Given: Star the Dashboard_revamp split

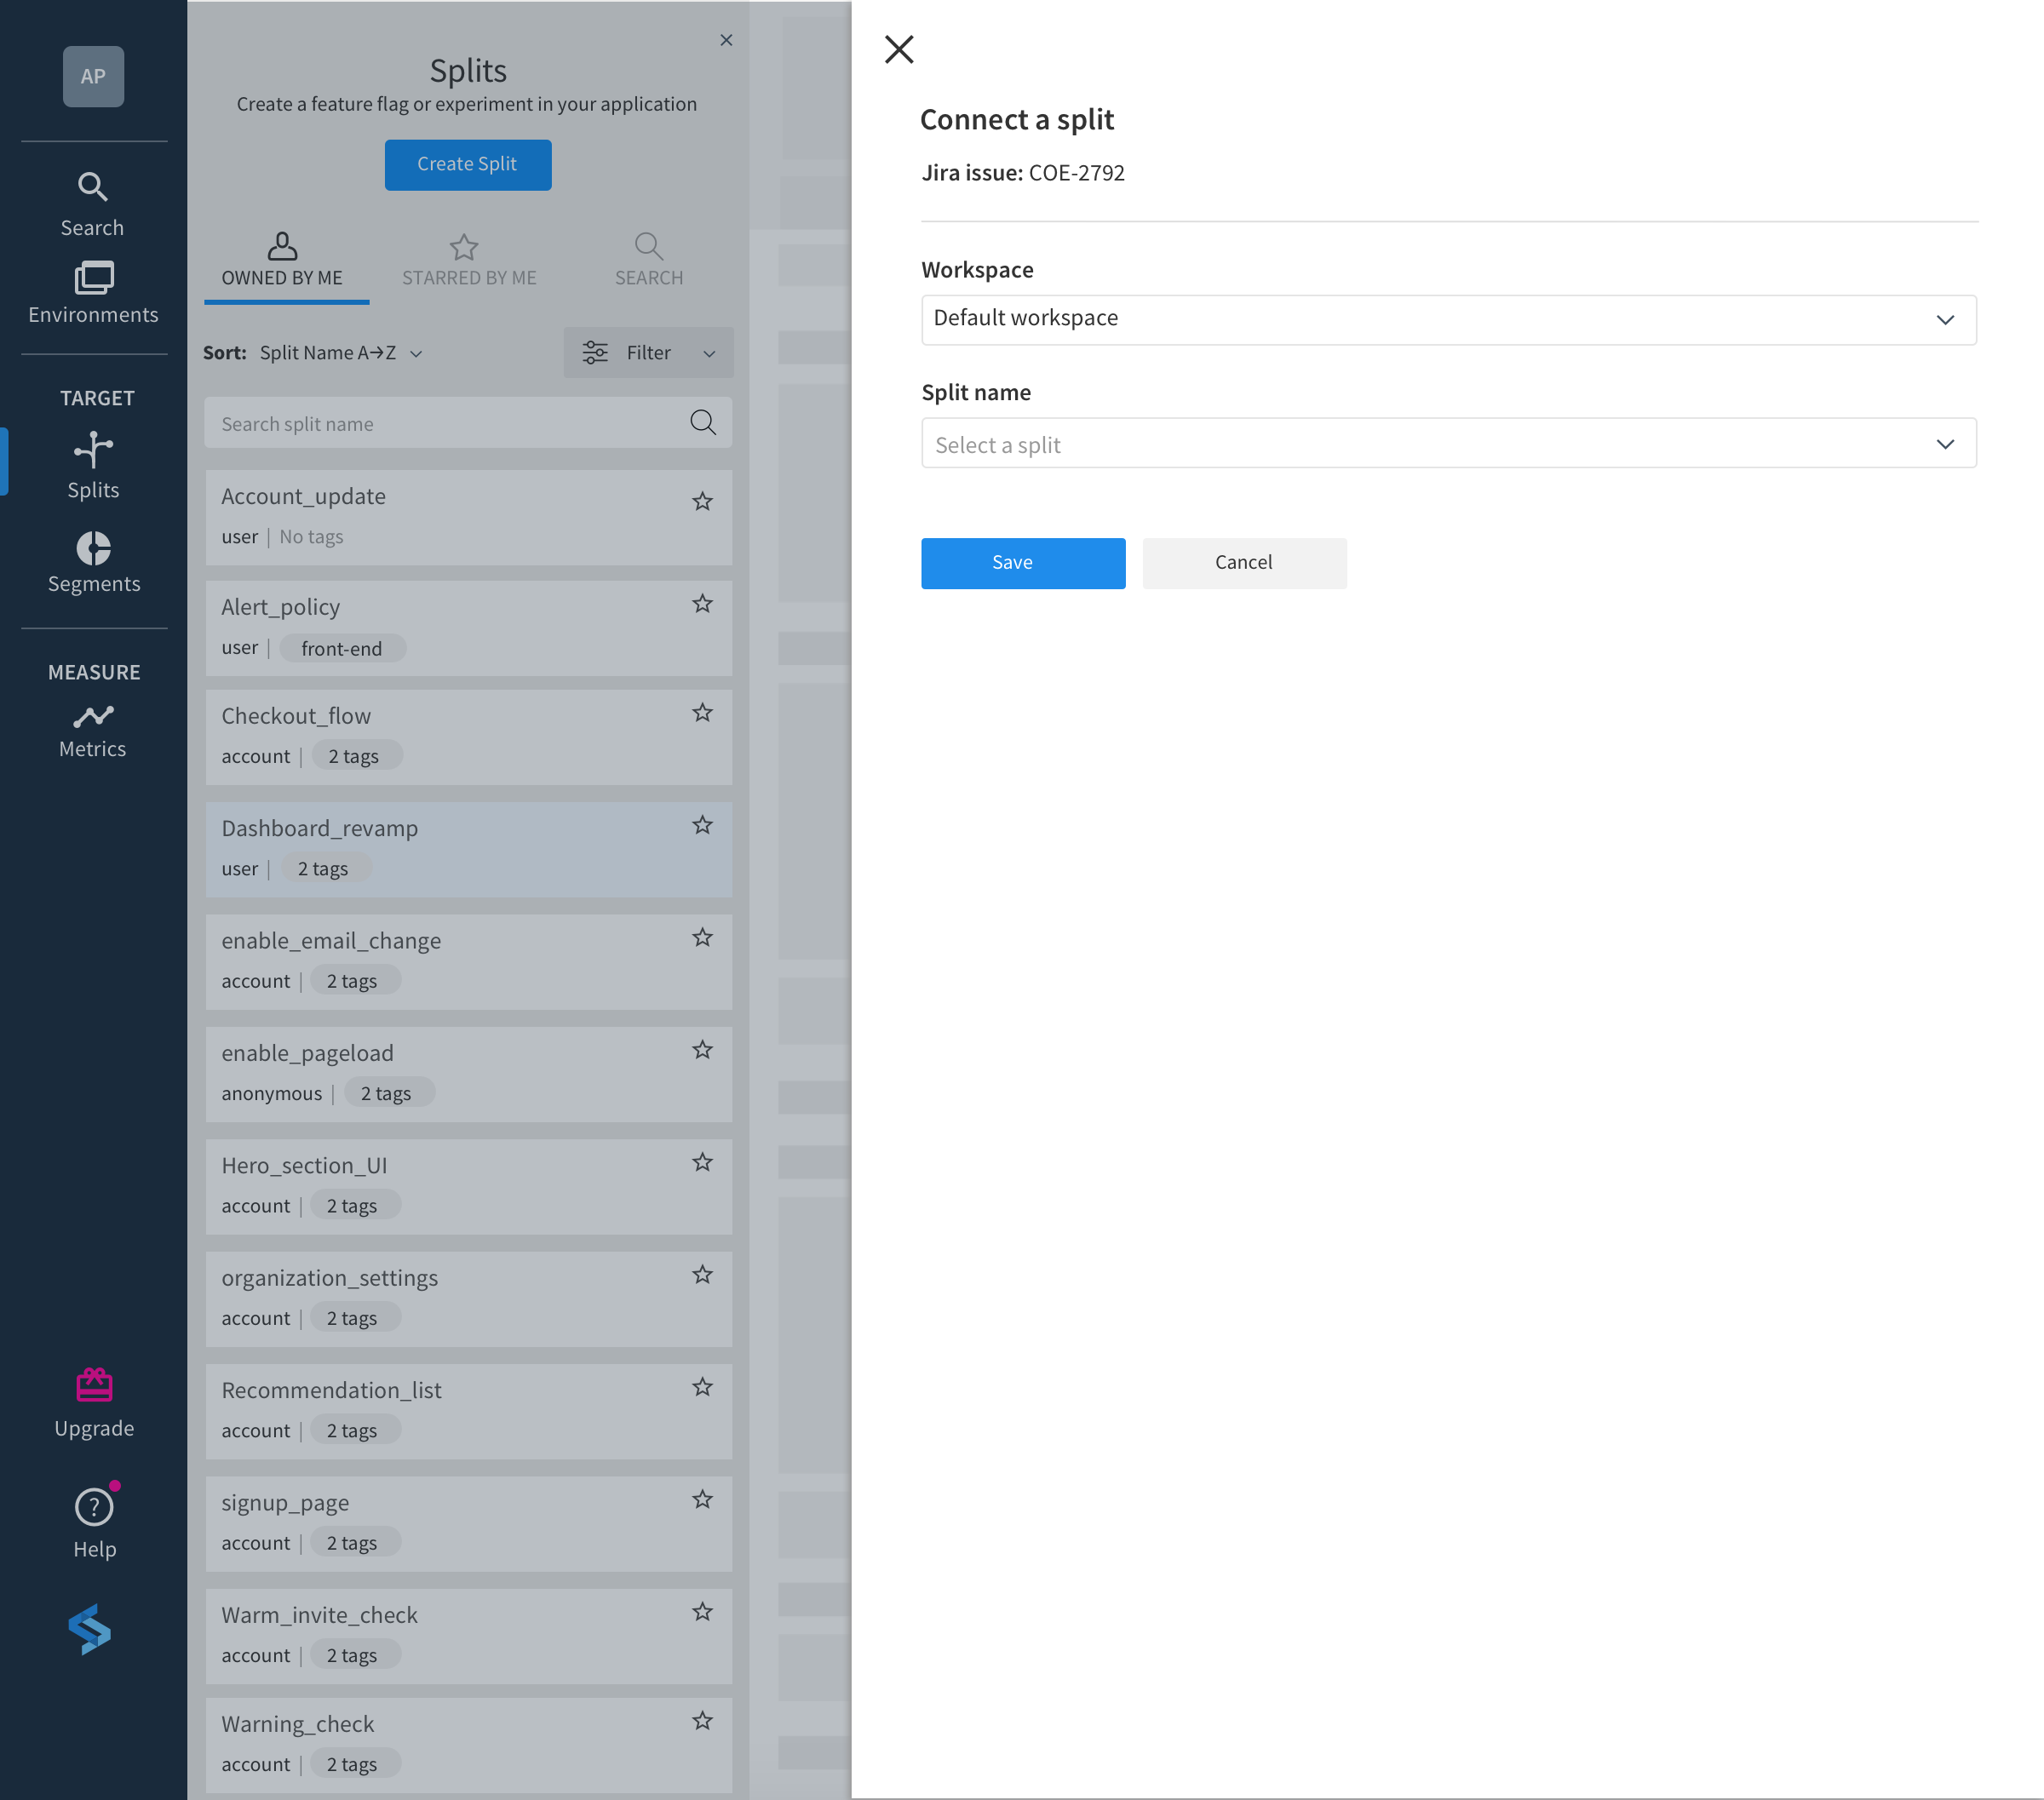Looking at the screenshot, I should 702,825.
